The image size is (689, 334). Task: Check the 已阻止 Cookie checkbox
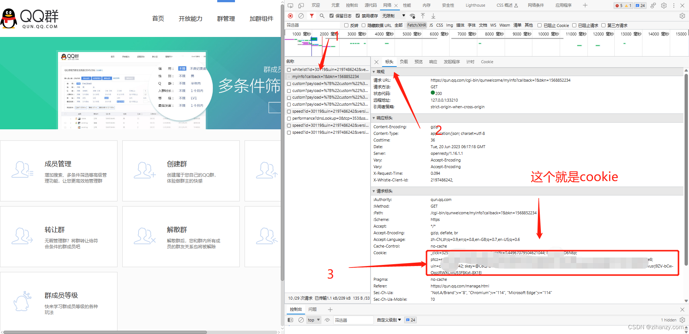click(539, 25)
